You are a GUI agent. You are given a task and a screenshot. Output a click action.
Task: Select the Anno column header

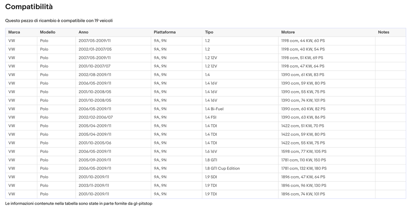point(83,32)
